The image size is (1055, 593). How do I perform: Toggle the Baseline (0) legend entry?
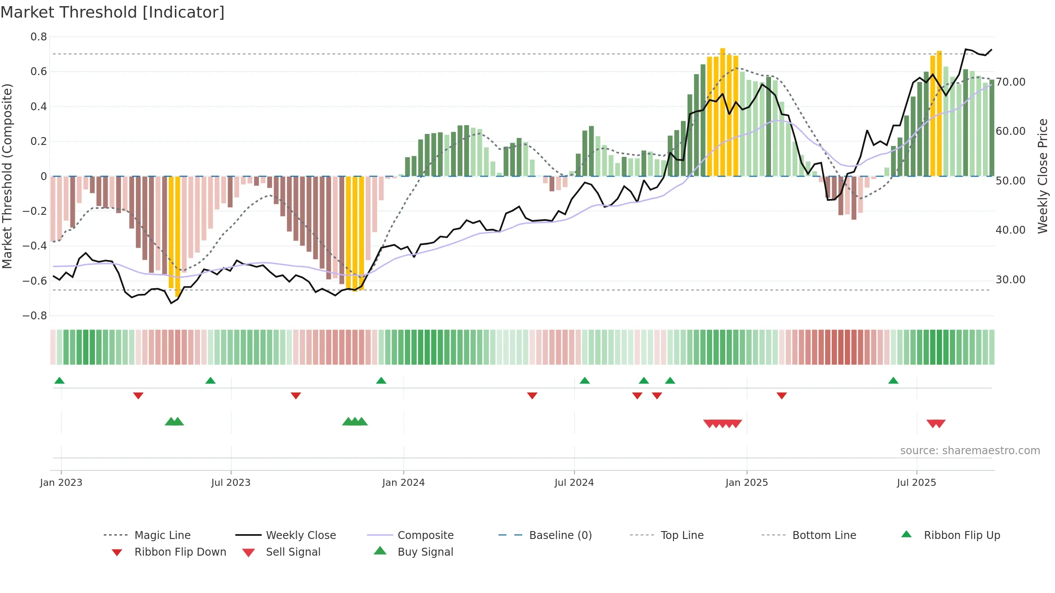(x=545, y=535)
